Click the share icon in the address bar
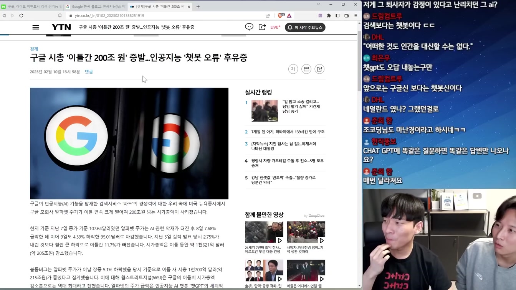 click(x=268, y=16)
